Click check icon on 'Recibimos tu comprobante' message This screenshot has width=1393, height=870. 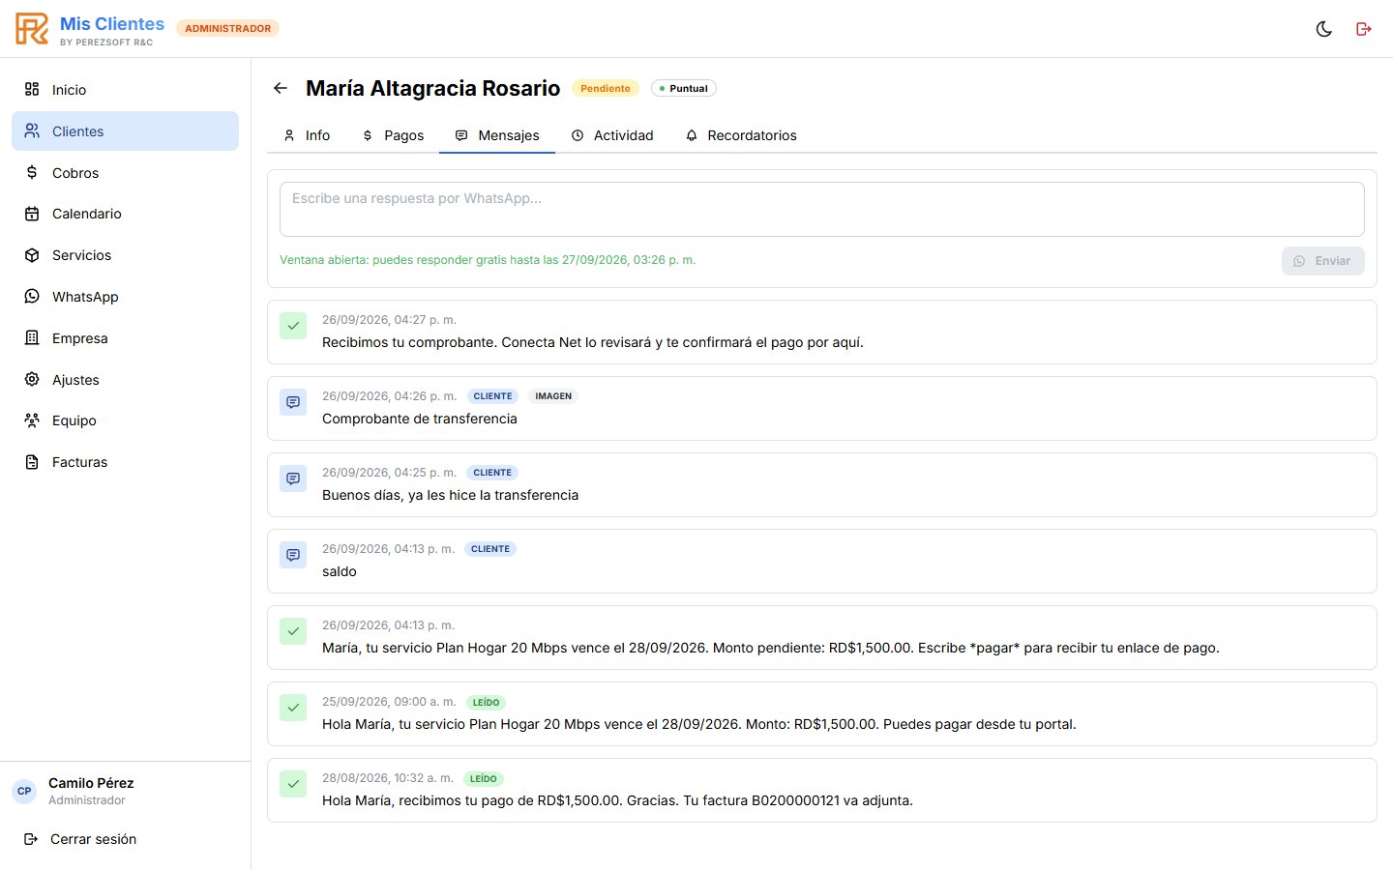click(x=293, y=326)
